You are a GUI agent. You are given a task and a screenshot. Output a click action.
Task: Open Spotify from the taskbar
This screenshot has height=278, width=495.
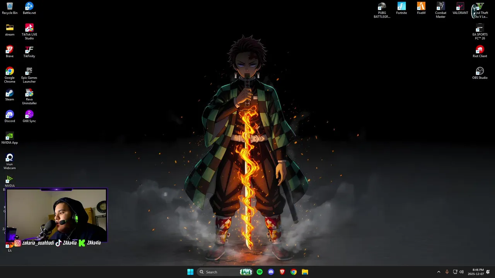click(x=259, y=272)
